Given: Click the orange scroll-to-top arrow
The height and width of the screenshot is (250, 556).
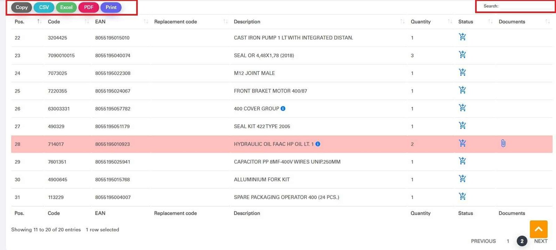Looking at the screenshot, I should point(539,229).
